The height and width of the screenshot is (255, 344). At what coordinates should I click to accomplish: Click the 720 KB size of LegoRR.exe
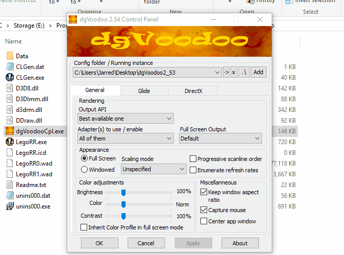point(287,142)
